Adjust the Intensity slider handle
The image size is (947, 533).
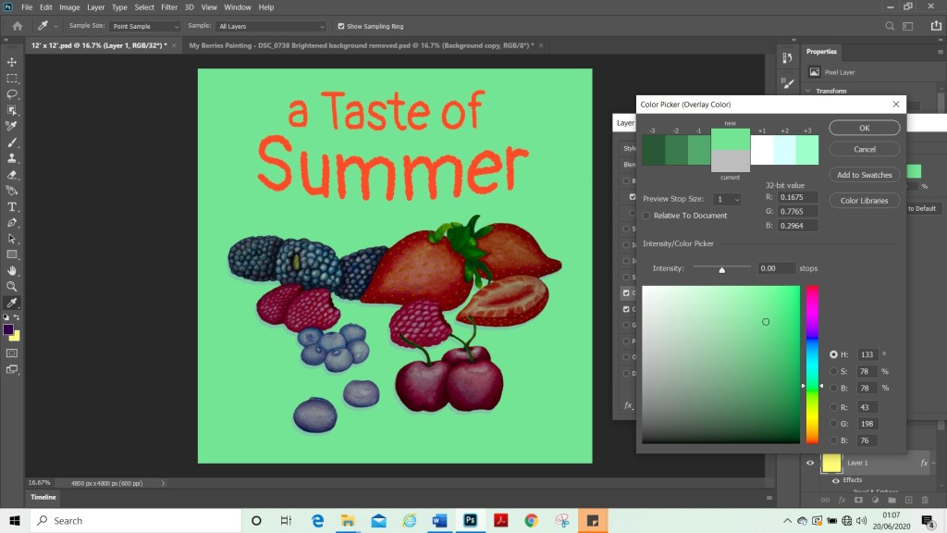(x=721, y=269)
